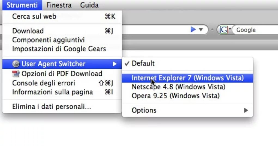Image resolution: width=278 pixels, height=146 pixels.
Task: Open the Download menu entry
Action: (x=62, y=31)
